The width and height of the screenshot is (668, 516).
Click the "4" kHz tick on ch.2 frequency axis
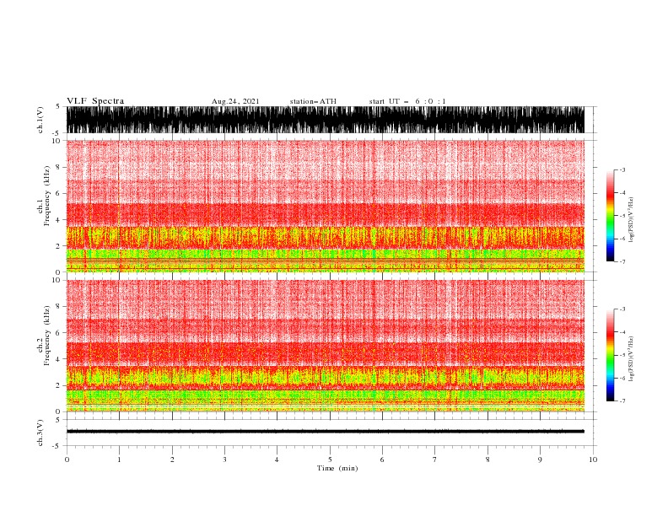coord(58,359)
